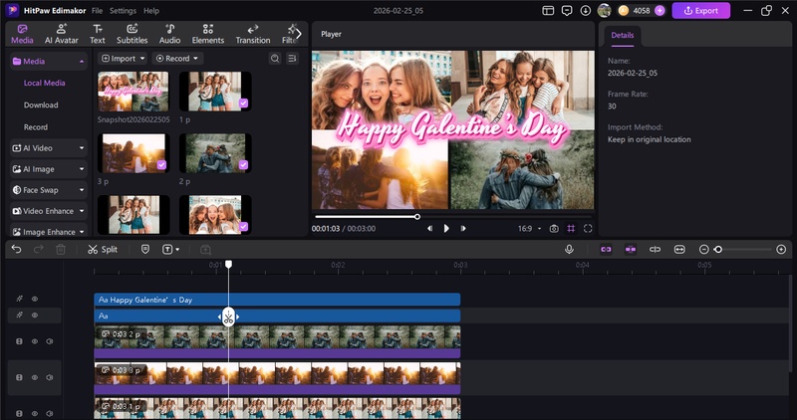Open the Audio tab
This screenshot has height=420, width=797.
click(169, 34)
